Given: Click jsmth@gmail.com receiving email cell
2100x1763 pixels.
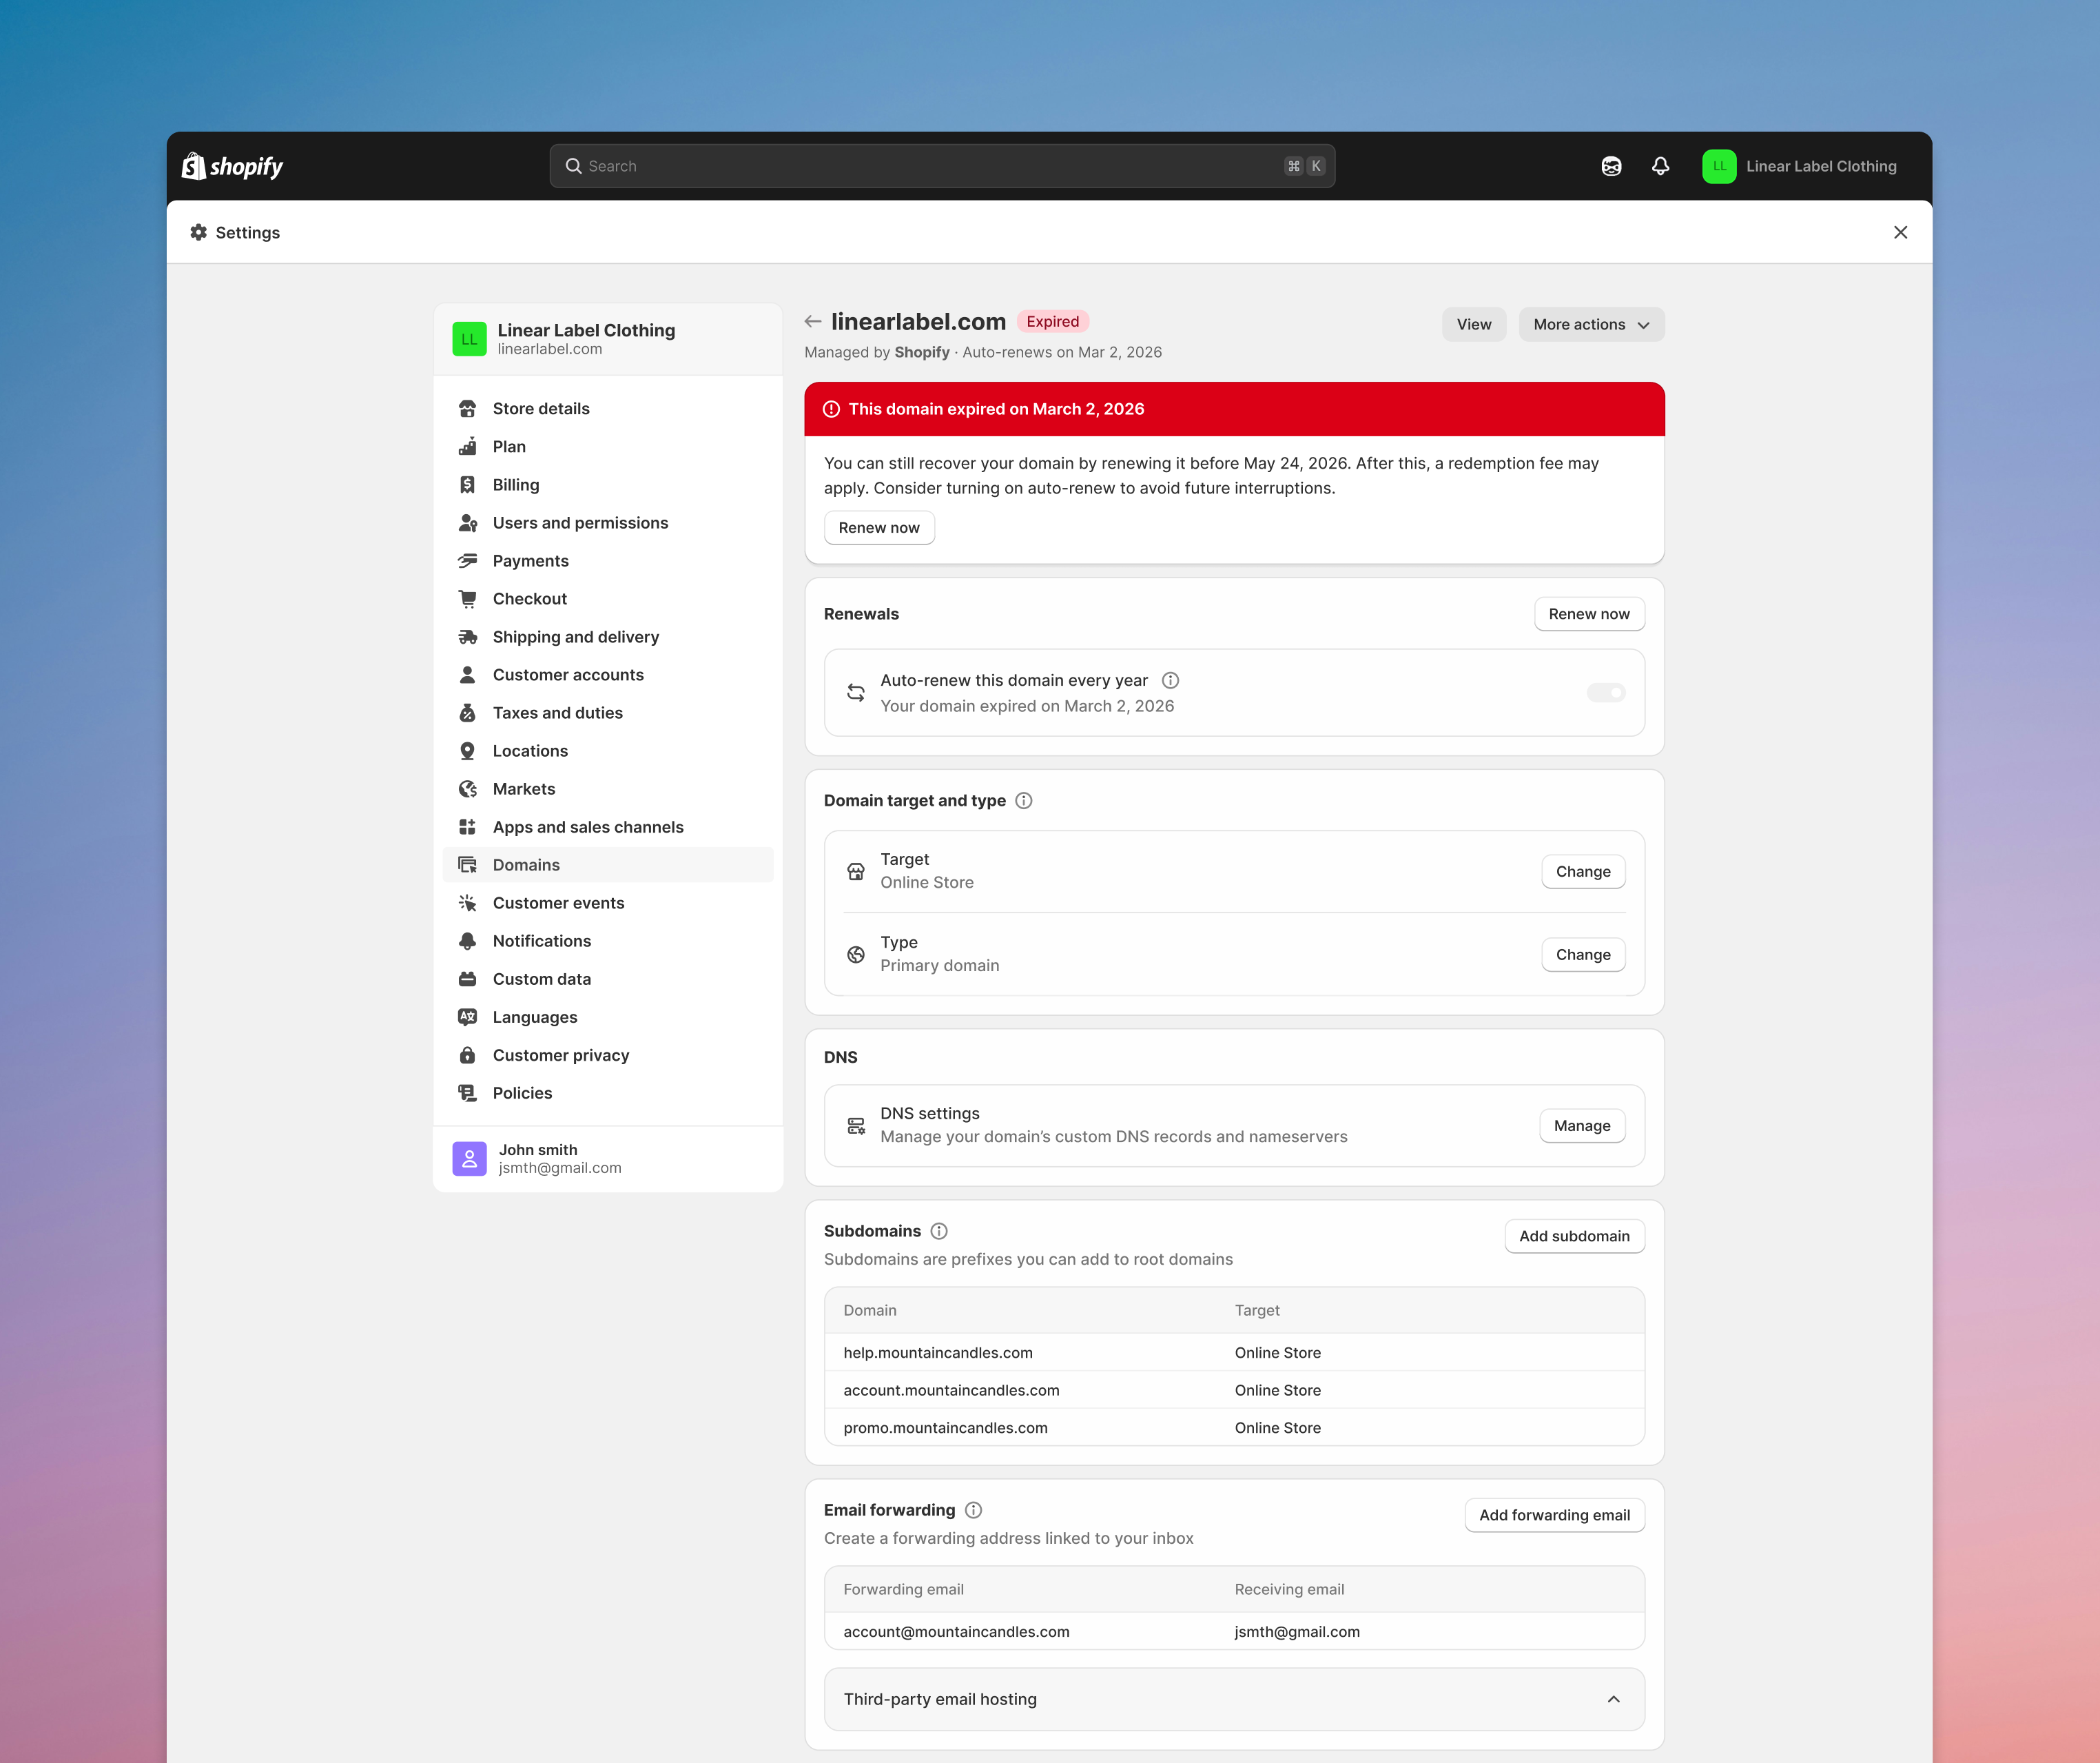Looking at the screenshot, I should [x=1297, y=1632].
